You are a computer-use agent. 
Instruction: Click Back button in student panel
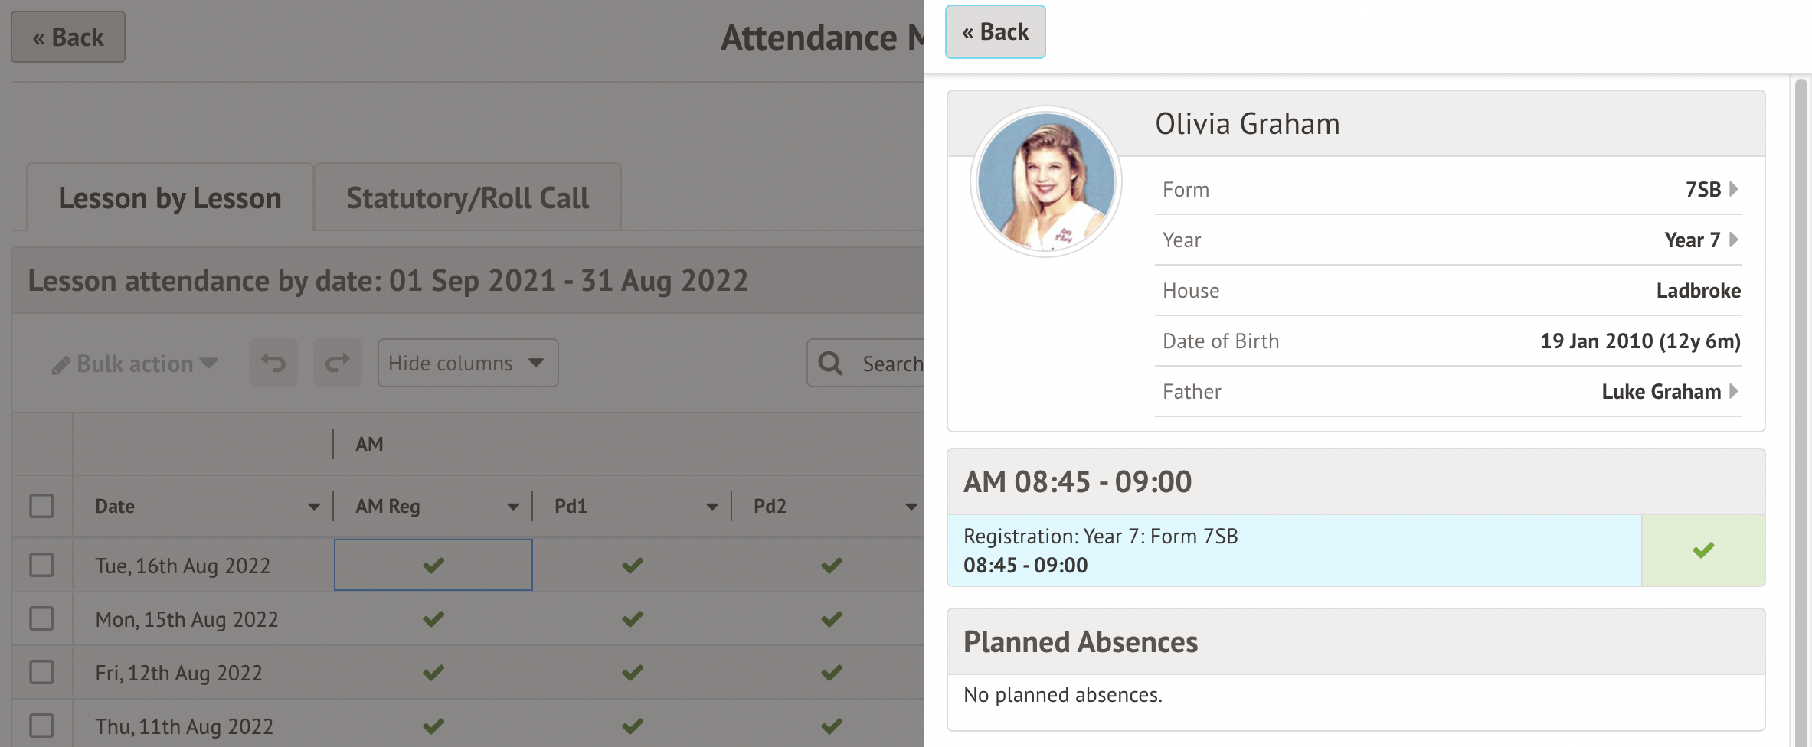(x=995, y=32)
